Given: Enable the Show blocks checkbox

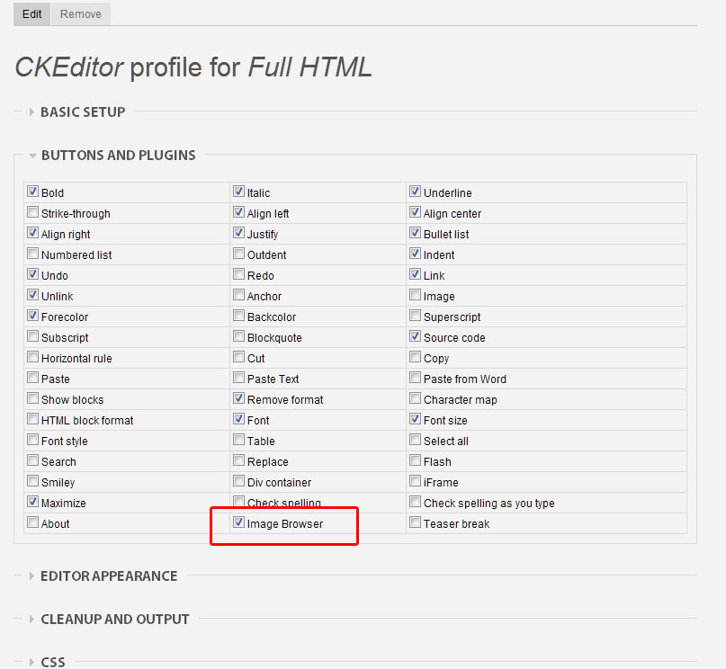Looking at the screenshot, I should coord(33,398).
